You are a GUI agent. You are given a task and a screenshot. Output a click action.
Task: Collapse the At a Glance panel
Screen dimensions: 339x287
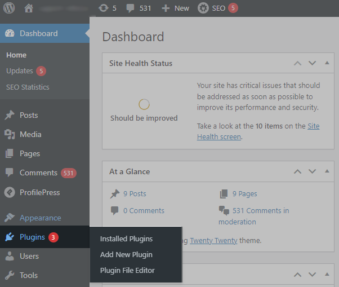coord(327,171)
